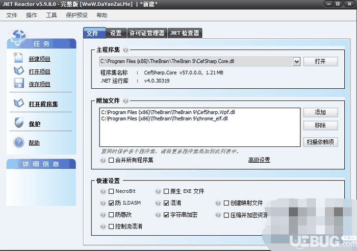Click the New Project (新建项目) icon
This screenshot has height=251, width=357.
tap(18, 58)
